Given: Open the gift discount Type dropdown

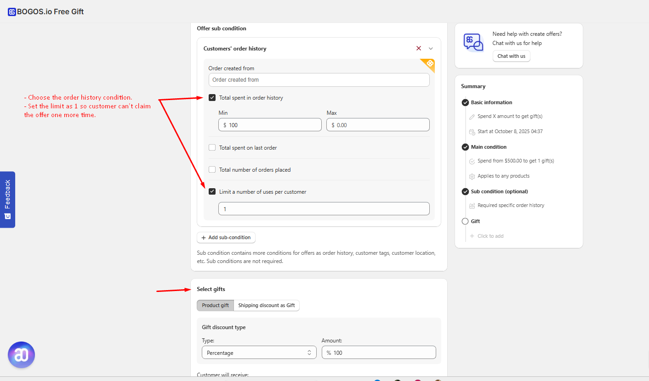Looking at the screenshot, I should (x=259, y=353).
